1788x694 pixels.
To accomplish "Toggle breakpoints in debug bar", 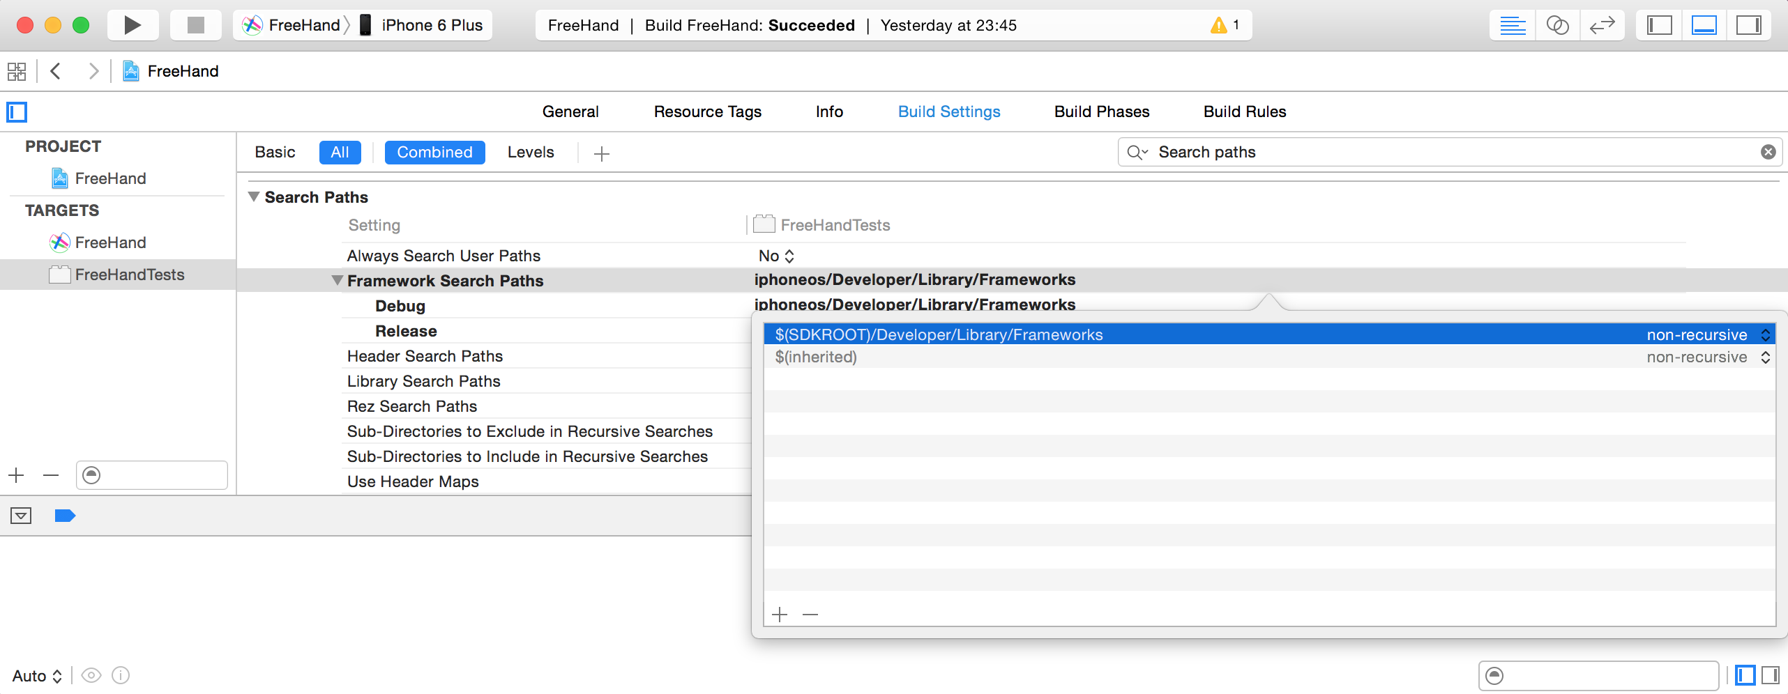I will pyautogui.click(x=65, y=516).
